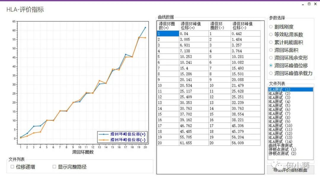The image size is (320, 180).
Task: Click cell with value 0.84
Action: click(x=194, y=34)
